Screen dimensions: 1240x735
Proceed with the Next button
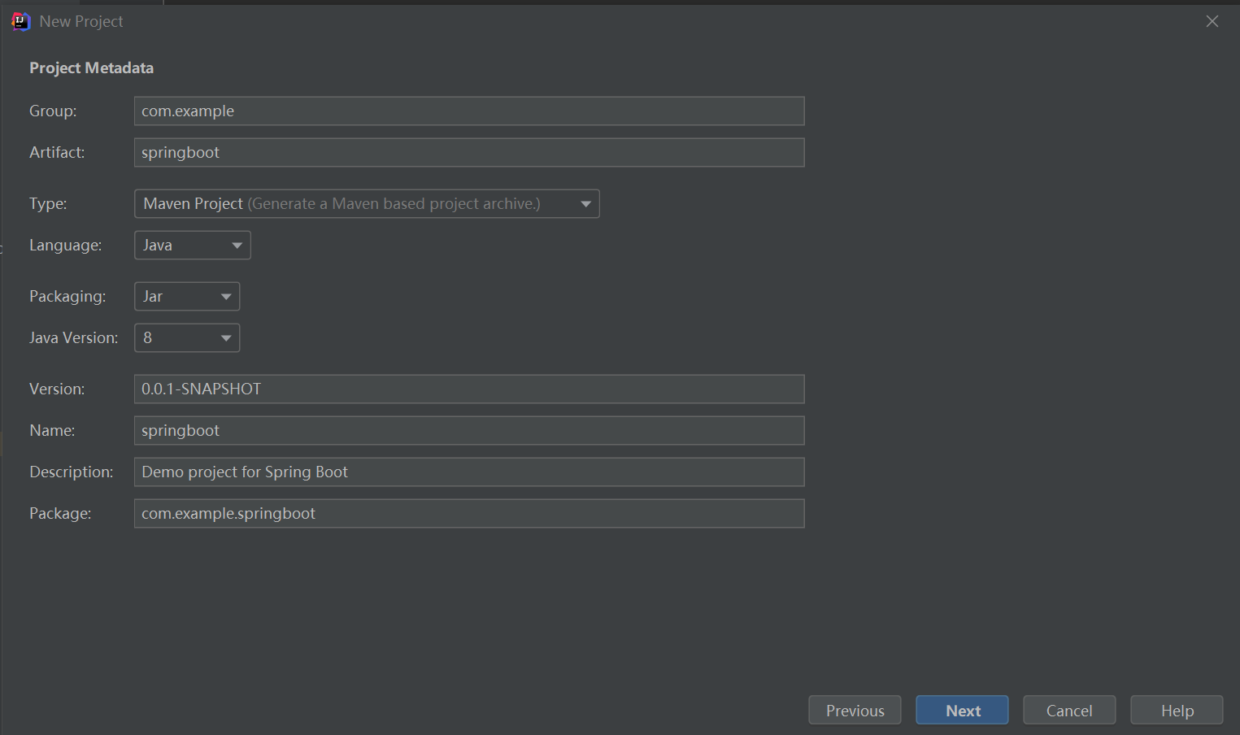point(962,711)
